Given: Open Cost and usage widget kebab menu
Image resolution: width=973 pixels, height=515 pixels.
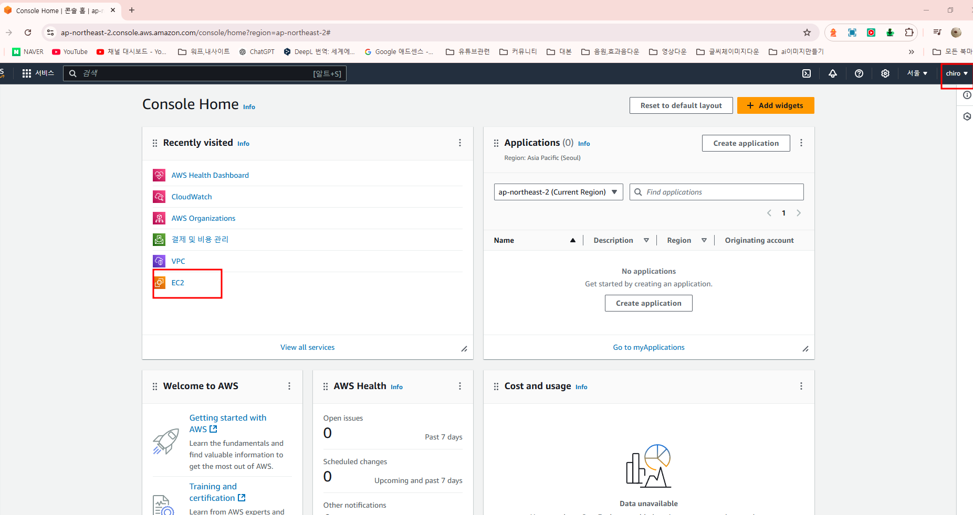Looking at the screenshot, I should 801,386.
